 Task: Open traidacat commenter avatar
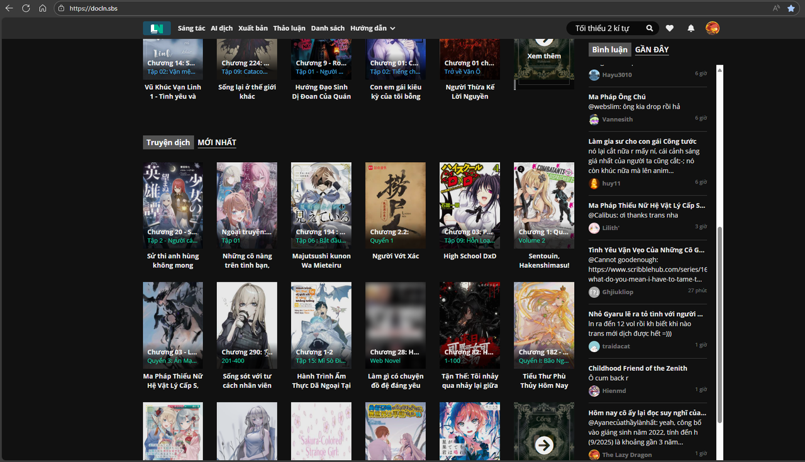coord(594,346)
